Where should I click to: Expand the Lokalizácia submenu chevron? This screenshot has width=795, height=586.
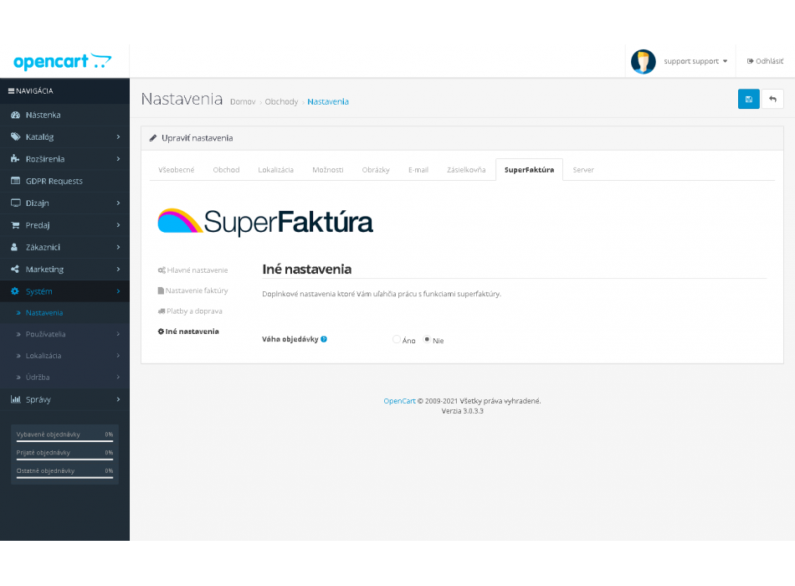point(118,356)
